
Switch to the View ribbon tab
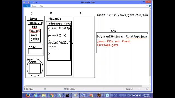41,6
